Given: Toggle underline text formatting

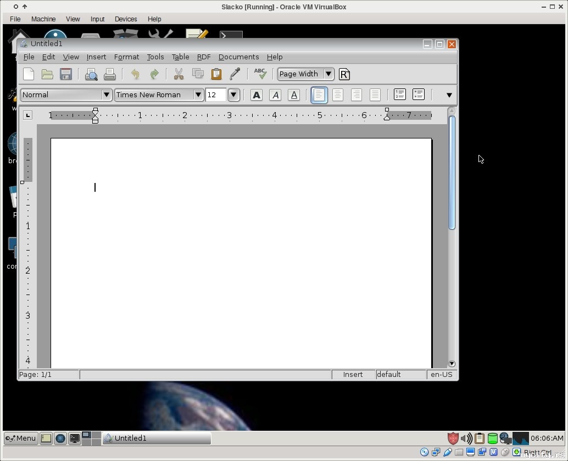Looking at the screenshot, I should point(294,95).
